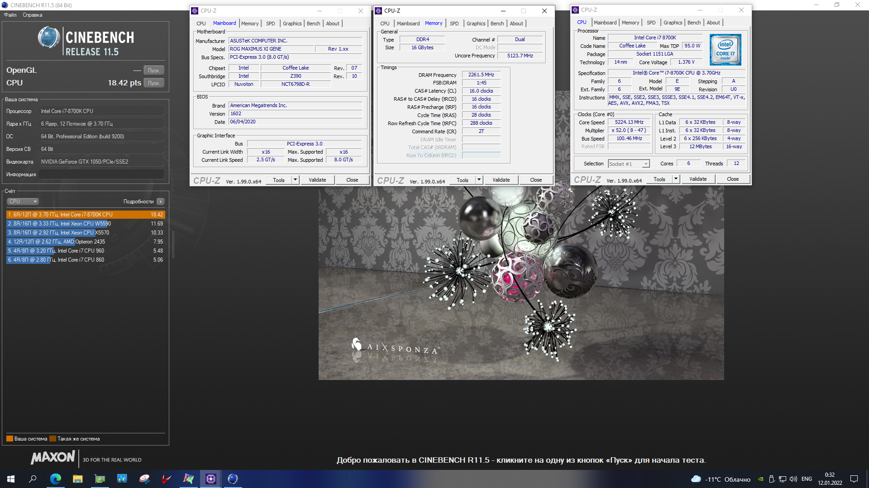Click Close in Memory CPU-Z window
The width and height of the screenshot is (869, 488).
536,180
